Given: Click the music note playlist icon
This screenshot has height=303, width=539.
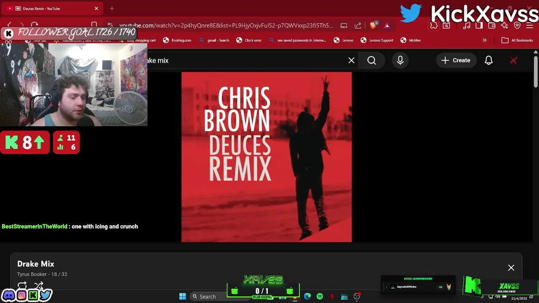Looking at the screenshot, I should click(x=467, y=26).
